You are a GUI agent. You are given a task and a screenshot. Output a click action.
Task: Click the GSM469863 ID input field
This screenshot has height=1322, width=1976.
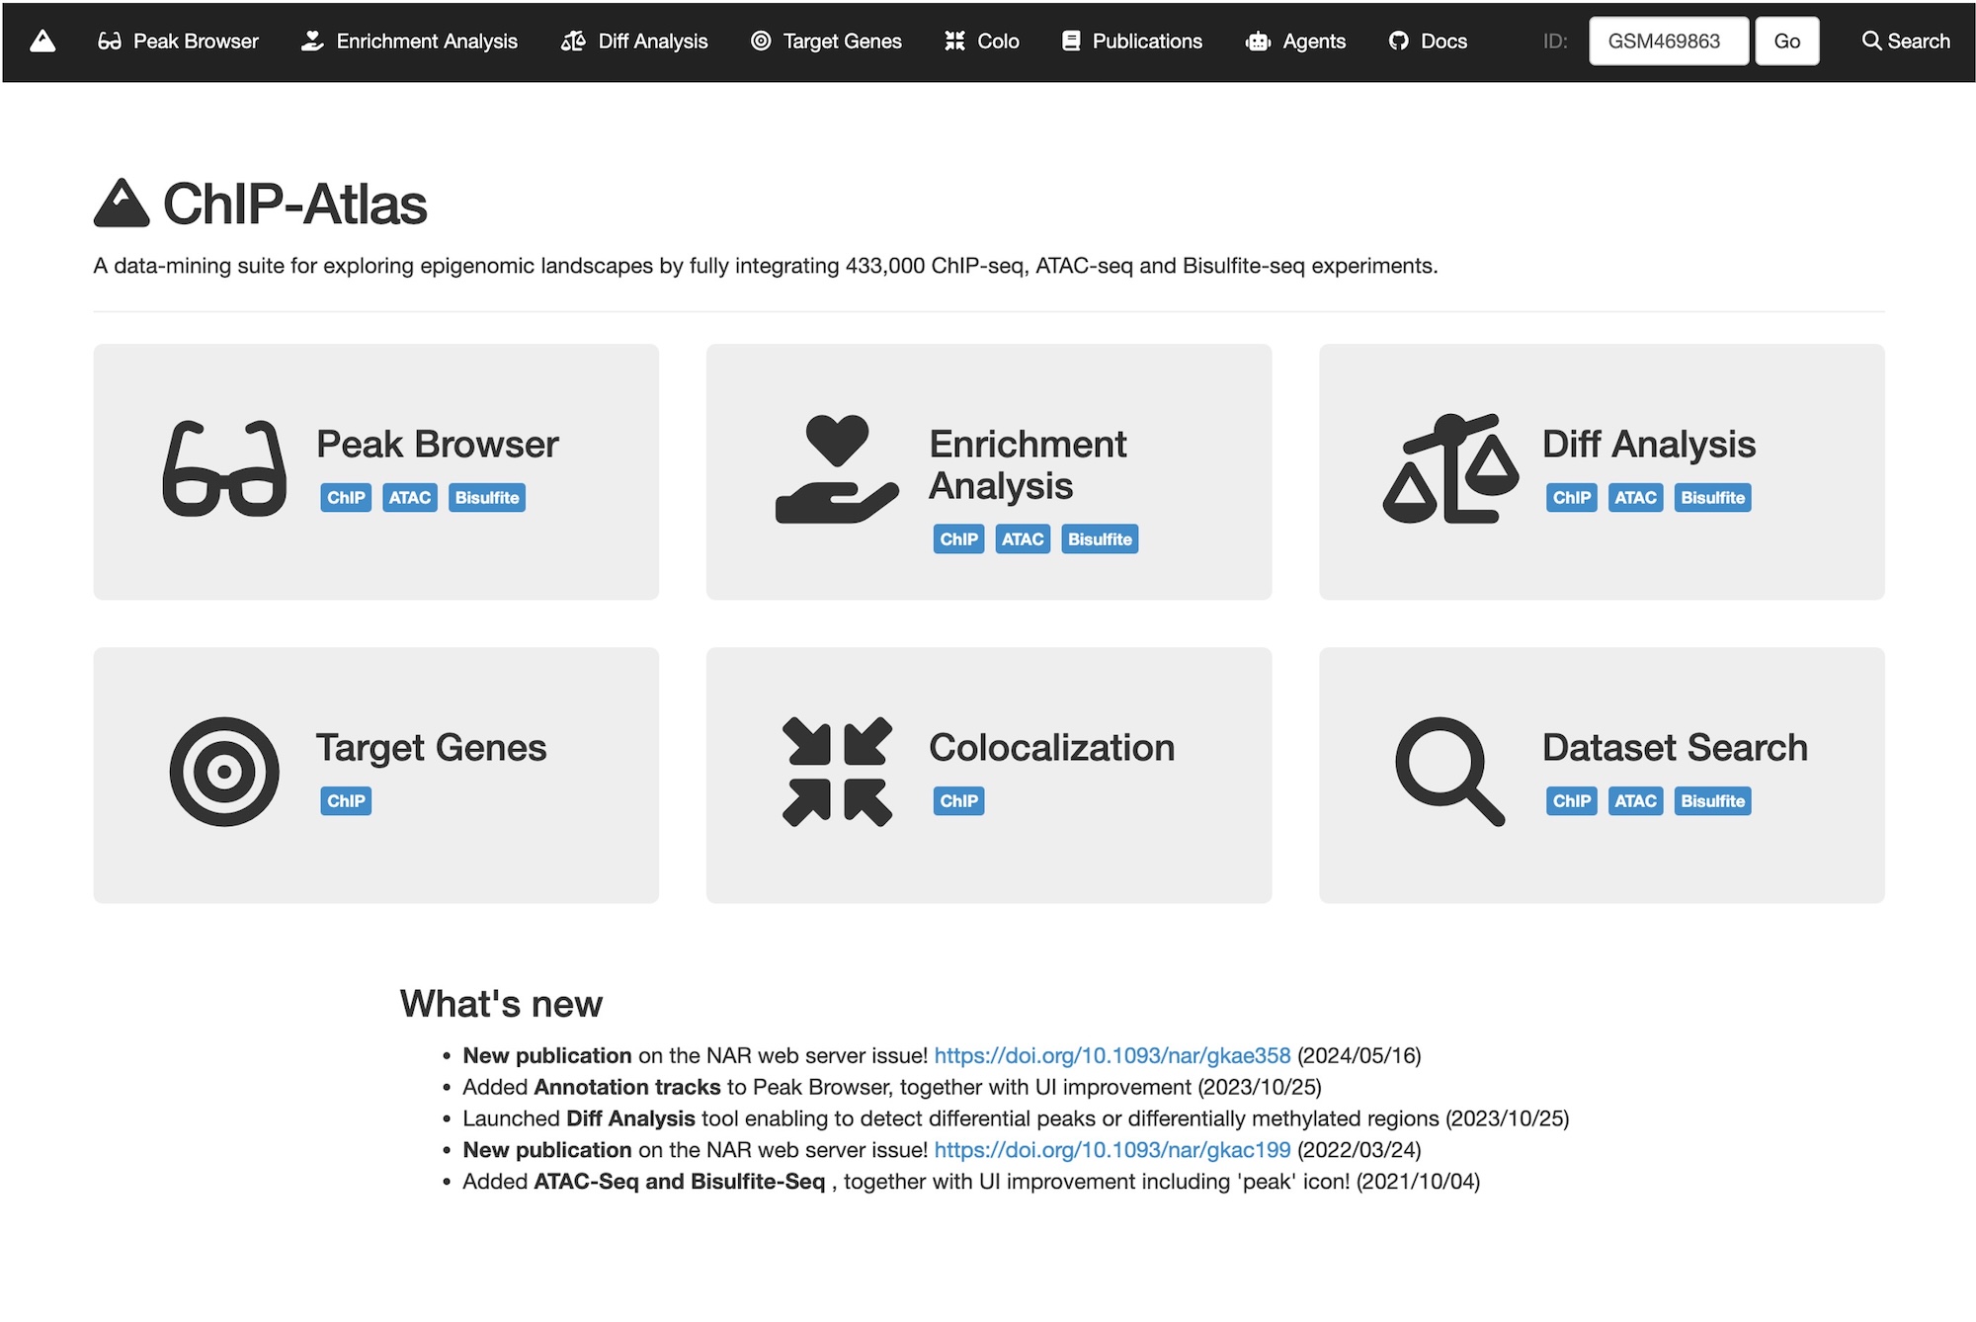(1668, 41)
